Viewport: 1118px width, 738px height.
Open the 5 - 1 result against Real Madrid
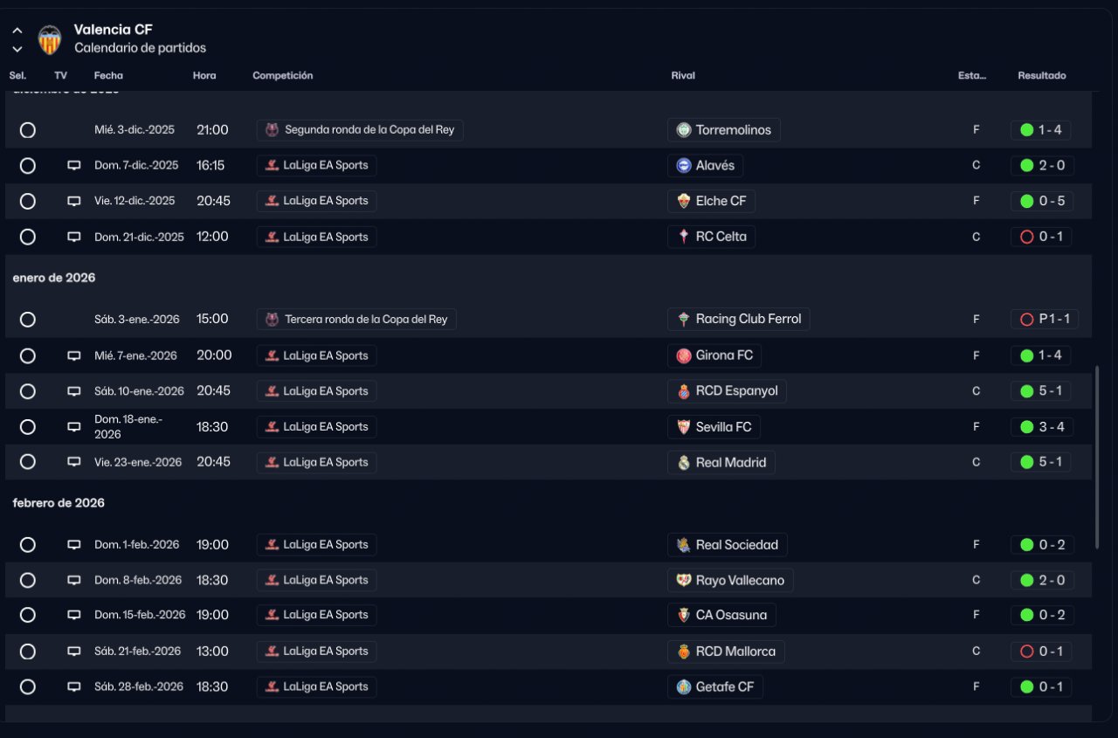click(1040, 462)
